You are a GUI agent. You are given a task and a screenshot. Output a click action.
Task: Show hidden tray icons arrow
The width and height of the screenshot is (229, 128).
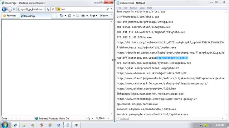197,125
